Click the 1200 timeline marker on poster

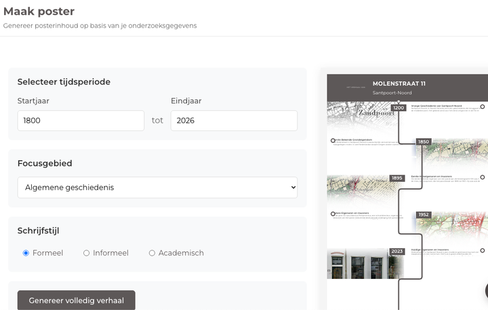click(x=399, y=108)
